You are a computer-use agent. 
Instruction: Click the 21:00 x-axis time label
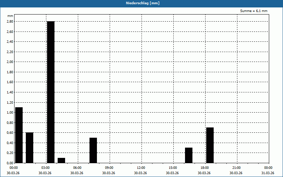point(237,168)
